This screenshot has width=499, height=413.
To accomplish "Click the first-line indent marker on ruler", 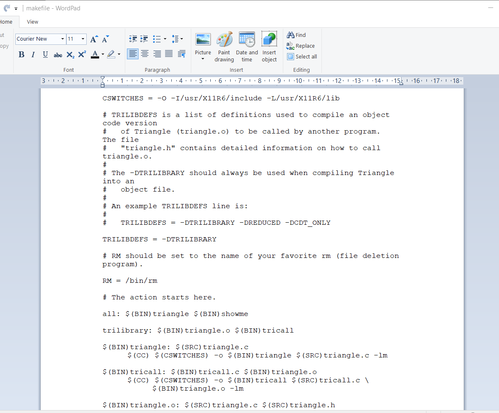I will [x=103, y=78].
